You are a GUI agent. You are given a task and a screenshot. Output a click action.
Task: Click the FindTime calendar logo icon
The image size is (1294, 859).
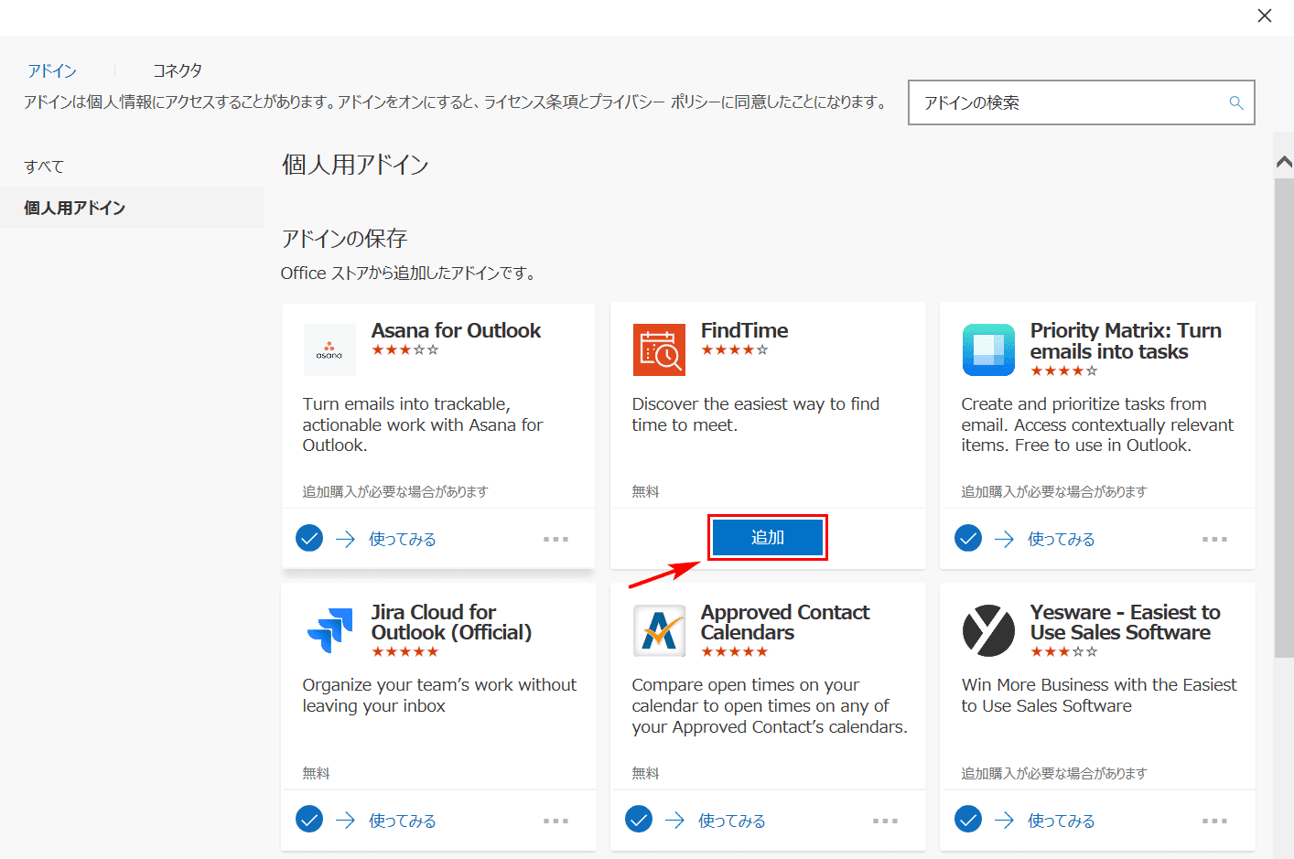pyautogui.click(x=659, y=349)
